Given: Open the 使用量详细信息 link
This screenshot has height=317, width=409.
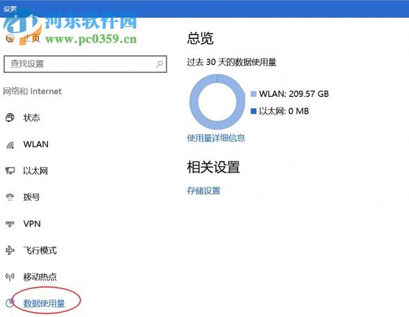Looking at the screenshot, I should pyautogui.click(x=216, y=138).
